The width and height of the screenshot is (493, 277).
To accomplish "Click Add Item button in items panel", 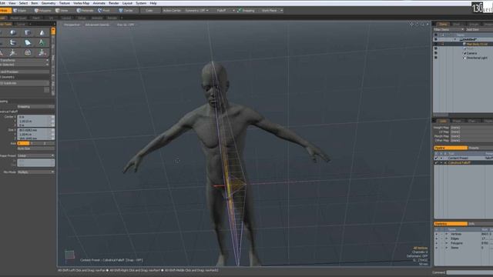I will [x=479, y=29].
